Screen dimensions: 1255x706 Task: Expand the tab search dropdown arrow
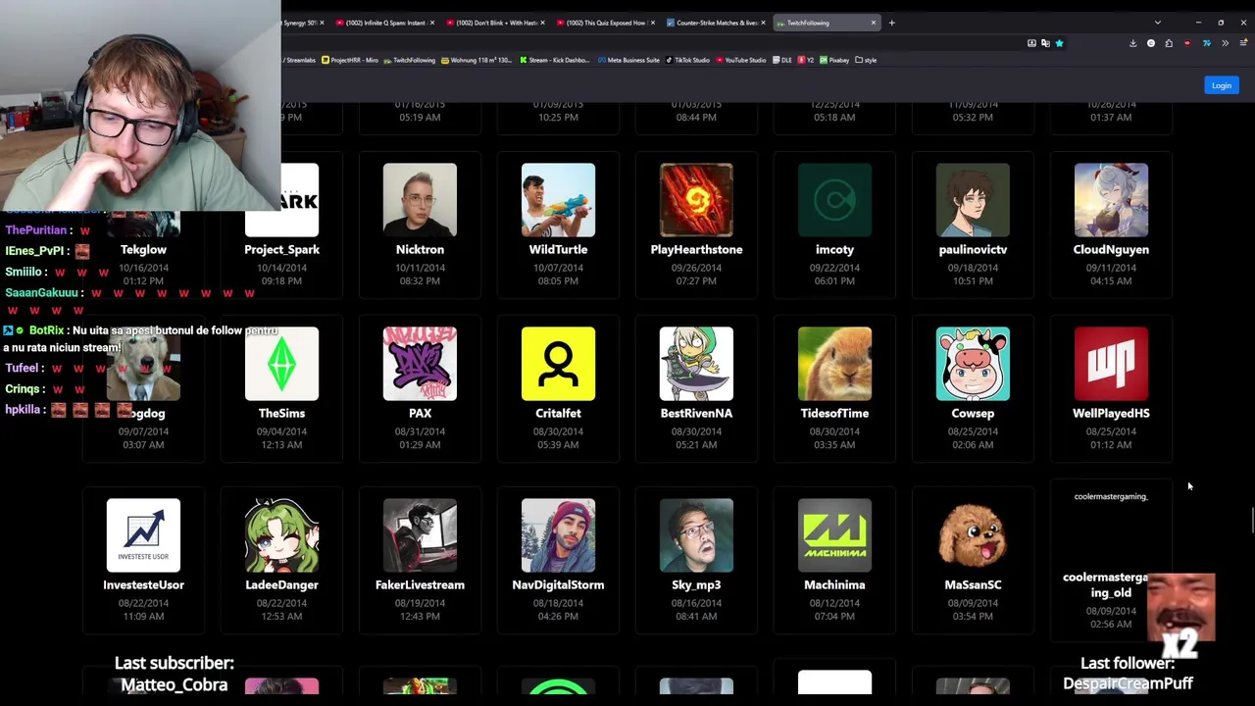click(1157, 23)
